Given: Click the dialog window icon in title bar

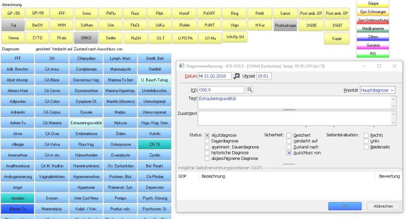Looking at the screenshot, I should (181, 66).
